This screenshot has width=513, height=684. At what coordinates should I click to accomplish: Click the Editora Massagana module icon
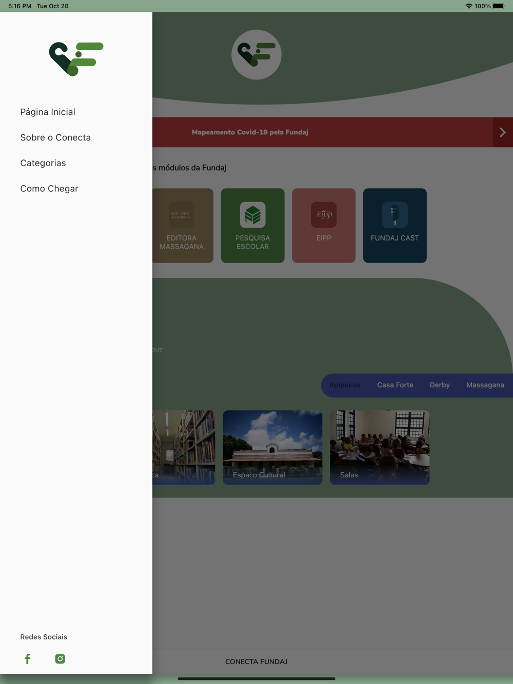(x=182, y=214)
